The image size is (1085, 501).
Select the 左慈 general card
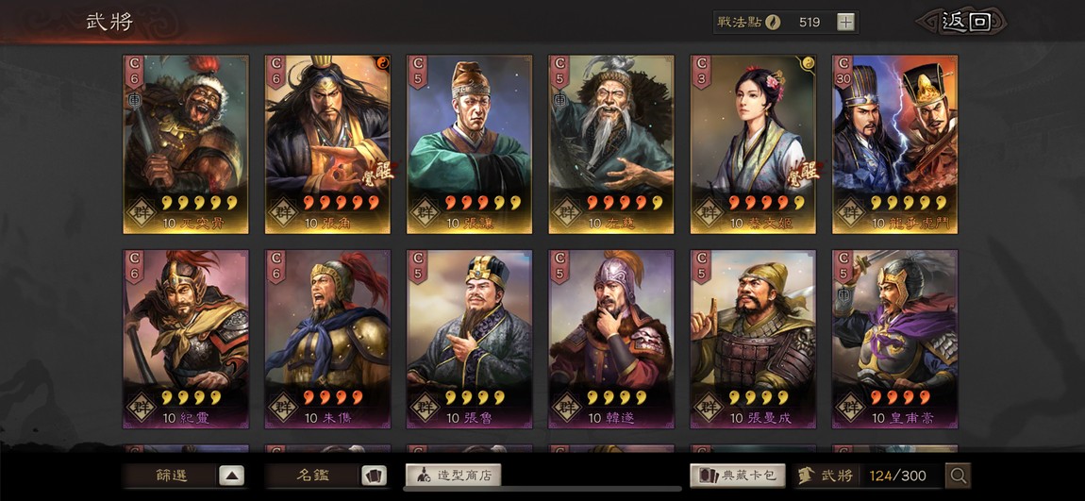pyautogui.click(x=611, y=144)
